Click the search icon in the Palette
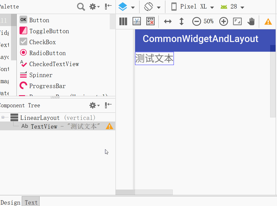 pos(81,7)
